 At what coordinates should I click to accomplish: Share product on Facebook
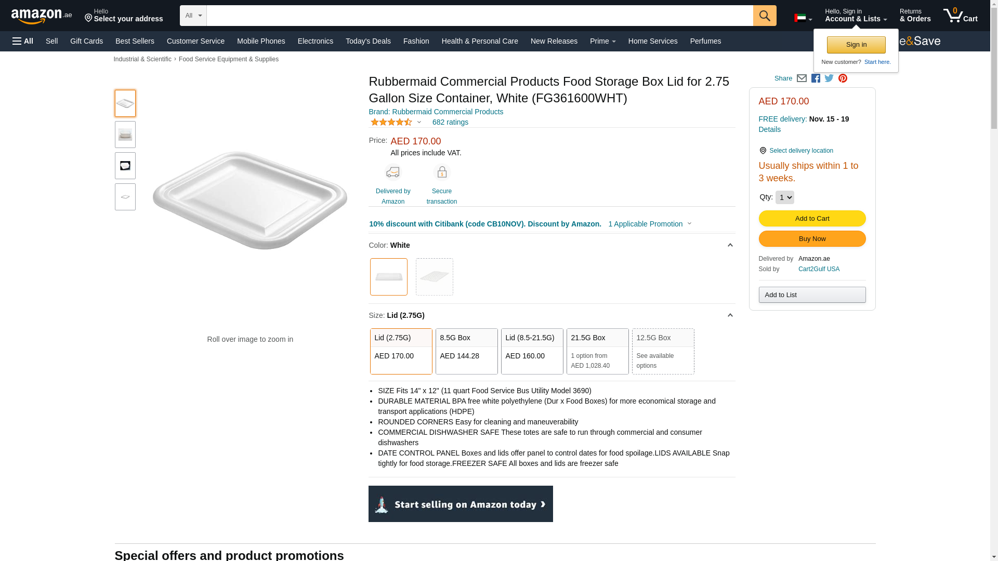pos(816,78)
